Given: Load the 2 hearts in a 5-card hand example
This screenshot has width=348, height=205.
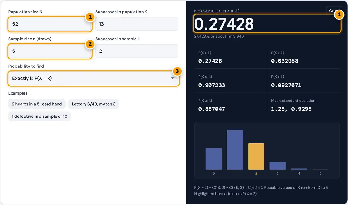Looking at the screenshot, I should pos(37,104).
